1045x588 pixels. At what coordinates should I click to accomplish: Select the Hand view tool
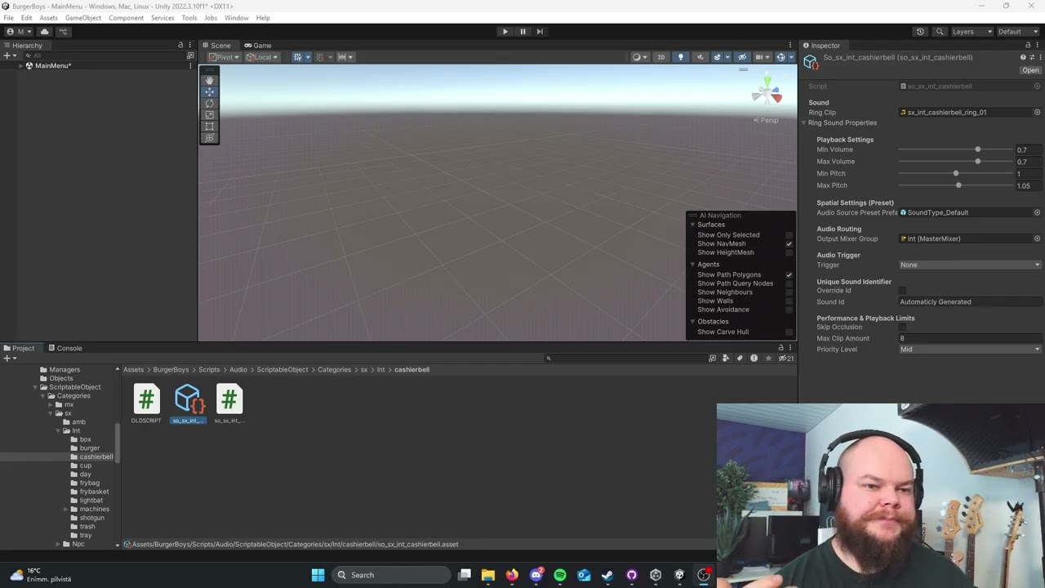pos(209,80)
